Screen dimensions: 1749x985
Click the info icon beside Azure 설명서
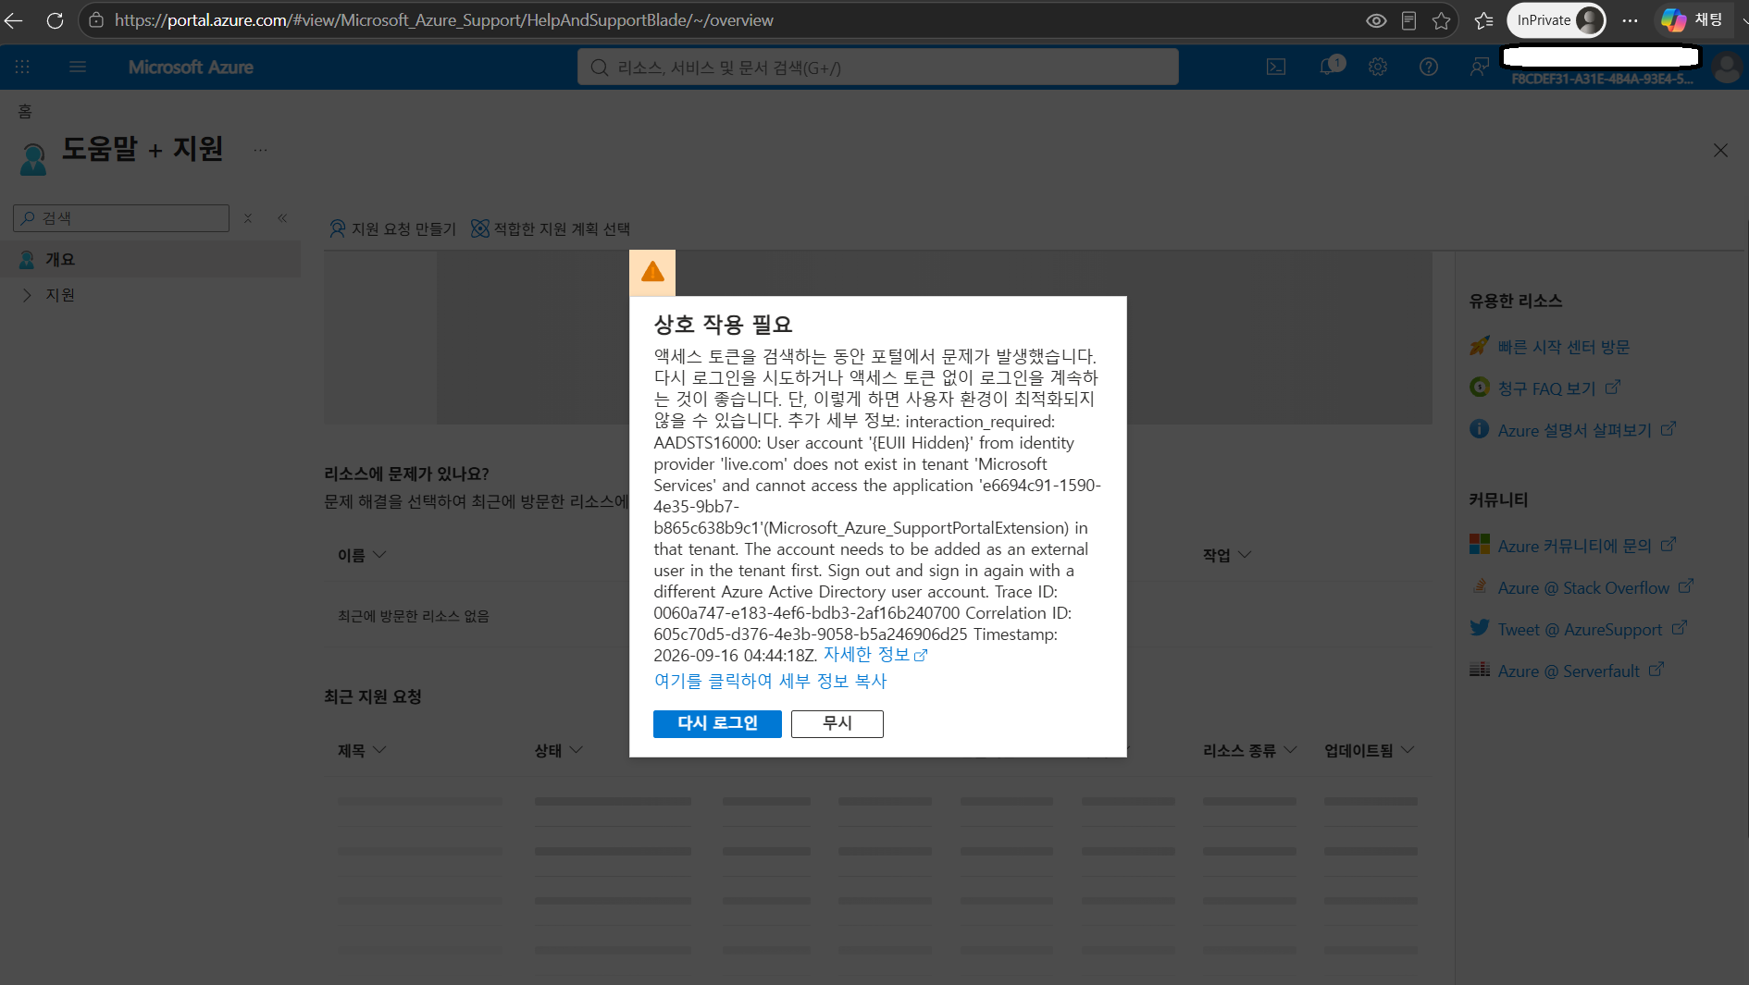pyautogui.click(x=1480, y=429)
